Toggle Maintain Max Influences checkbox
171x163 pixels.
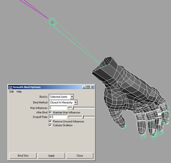click(50, 112)
